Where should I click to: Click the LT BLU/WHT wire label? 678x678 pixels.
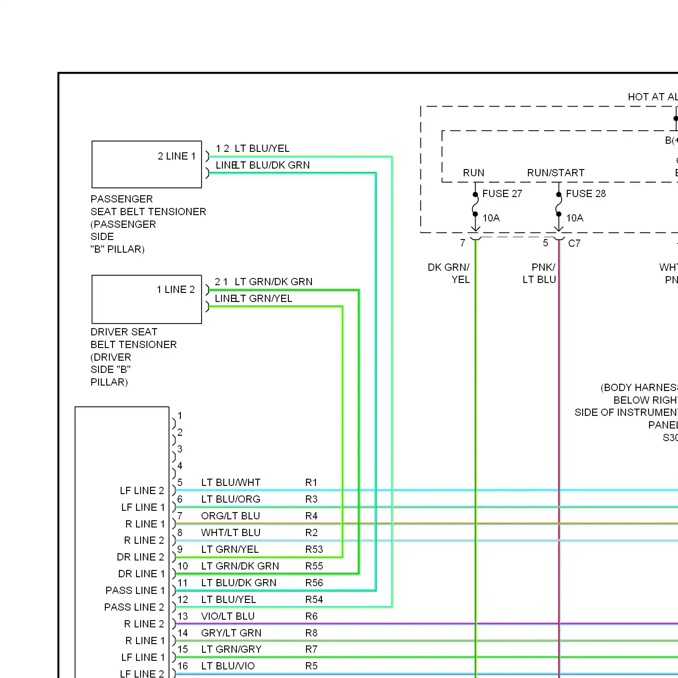click(231, 482)
